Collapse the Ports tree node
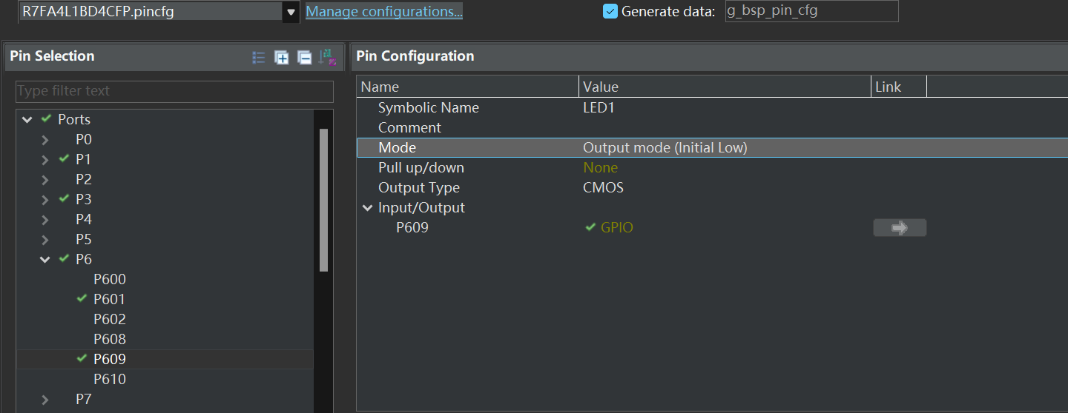The image size is (1068, 413). pyautogui.click(x=27, y=120)
